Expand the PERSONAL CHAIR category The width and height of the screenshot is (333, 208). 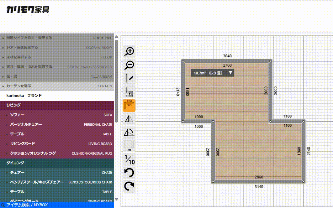(x=57, y=125)
